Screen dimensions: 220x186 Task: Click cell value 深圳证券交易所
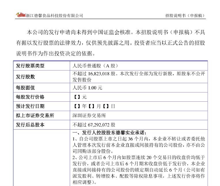click(x=89, y=115)
